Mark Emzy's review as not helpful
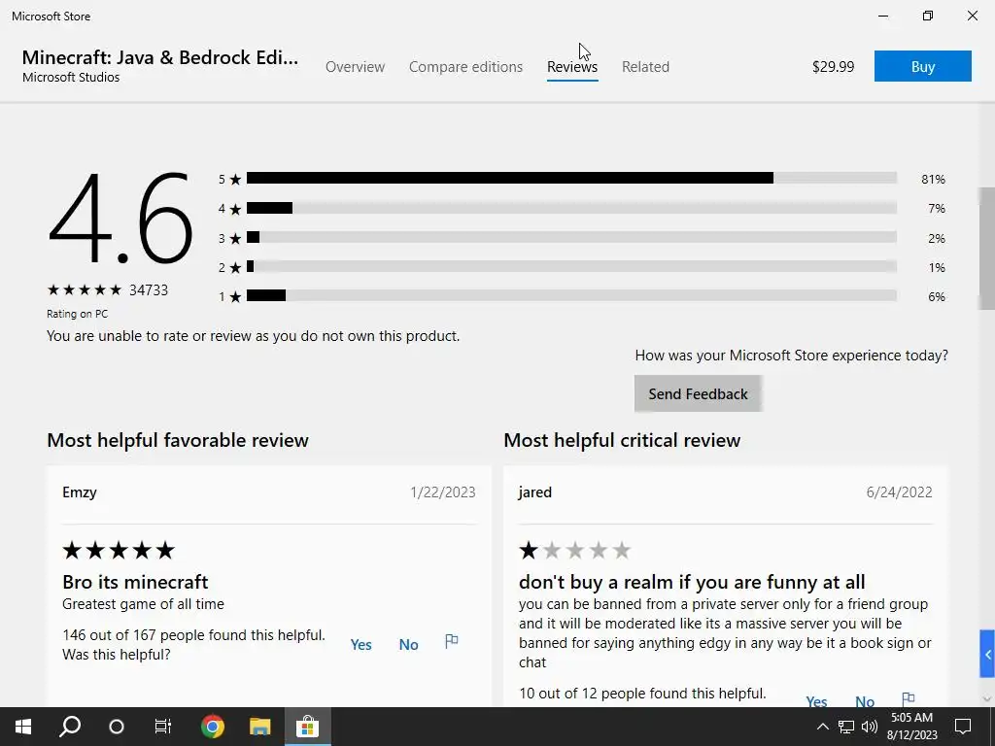The height and width of the screenshot is (746, 995). (x=409, y=645)
